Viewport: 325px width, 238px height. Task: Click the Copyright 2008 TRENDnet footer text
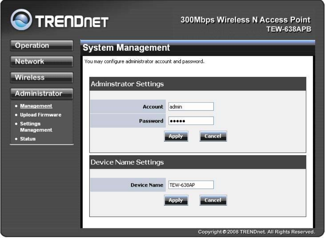256,232
